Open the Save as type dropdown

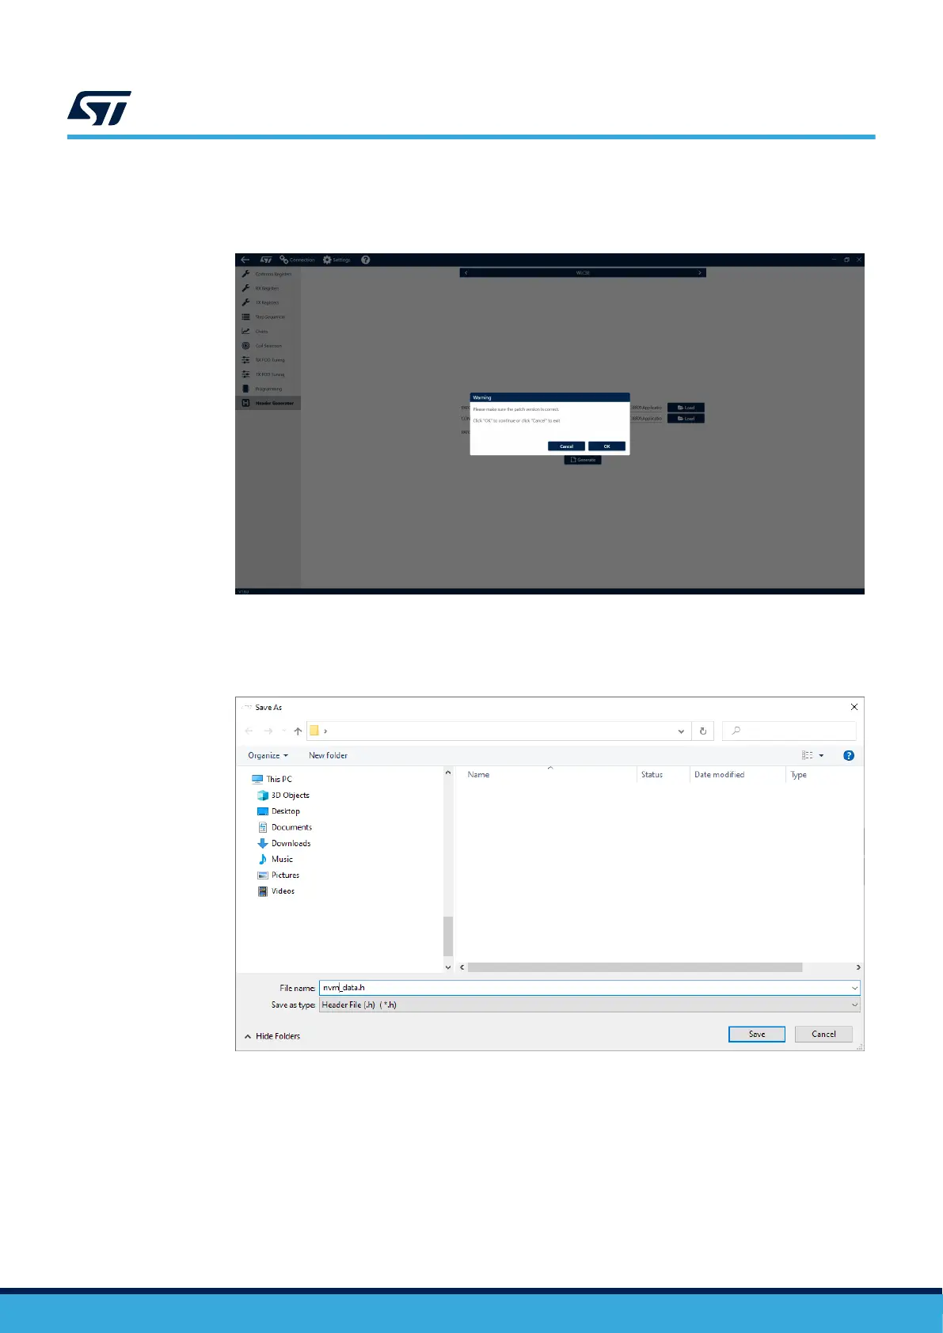589,1004
